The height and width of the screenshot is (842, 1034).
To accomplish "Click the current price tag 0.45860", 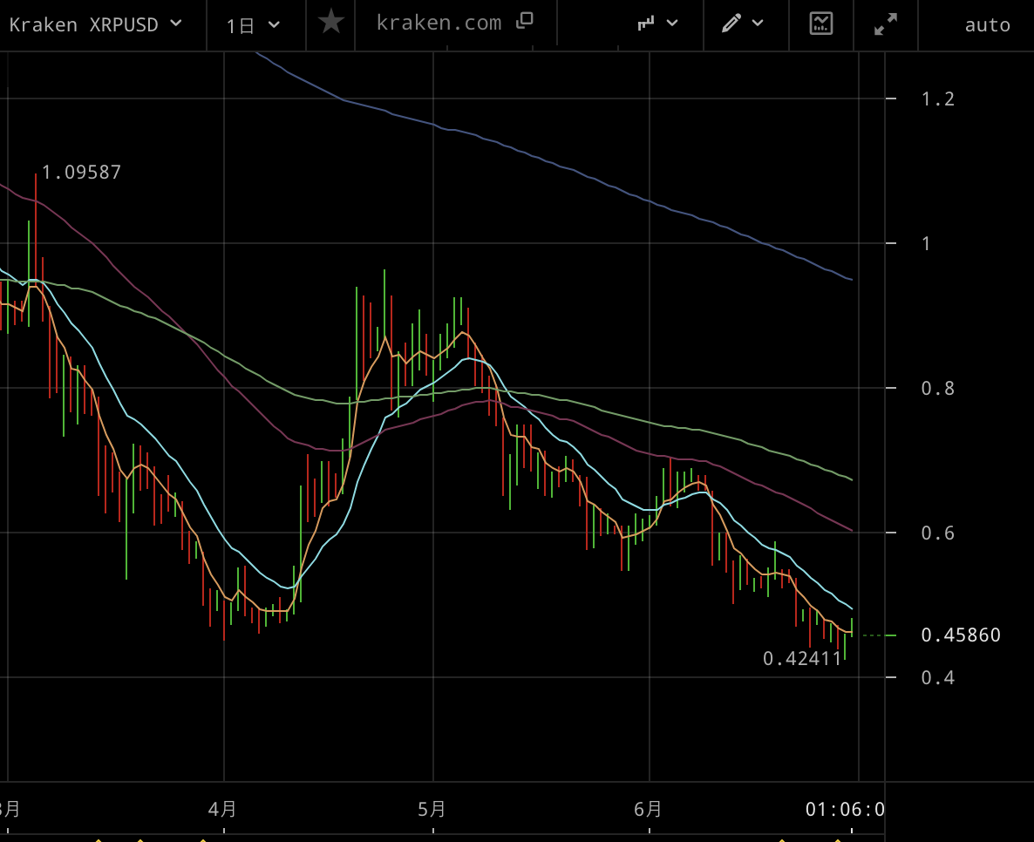I will [961, 635].
